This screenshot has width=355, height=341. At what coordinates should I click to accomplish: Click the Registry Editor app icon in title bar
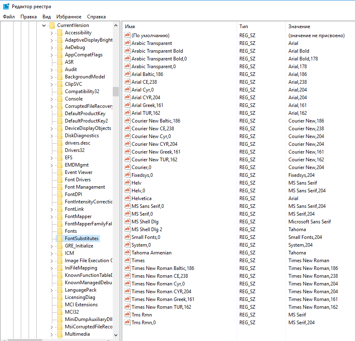[x=6, y=6]
